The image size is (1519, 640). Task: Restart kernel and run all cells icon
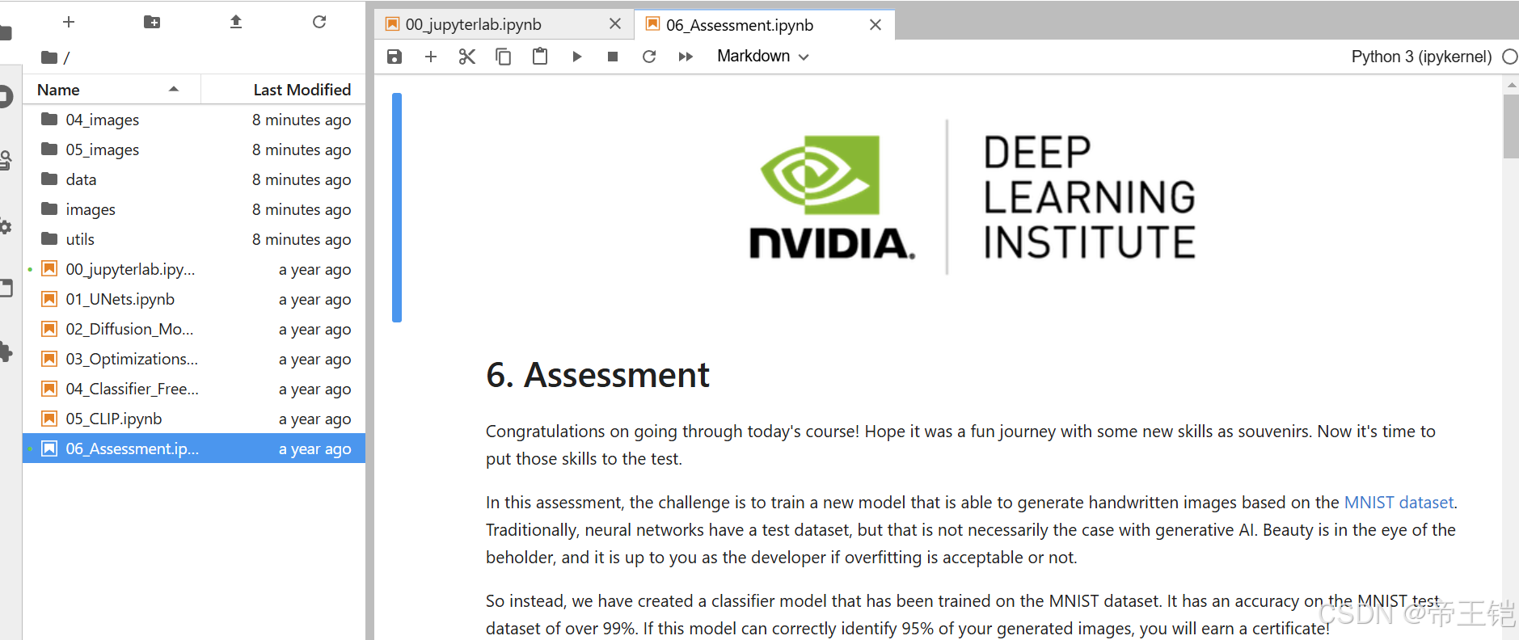(x=686, y=57)
